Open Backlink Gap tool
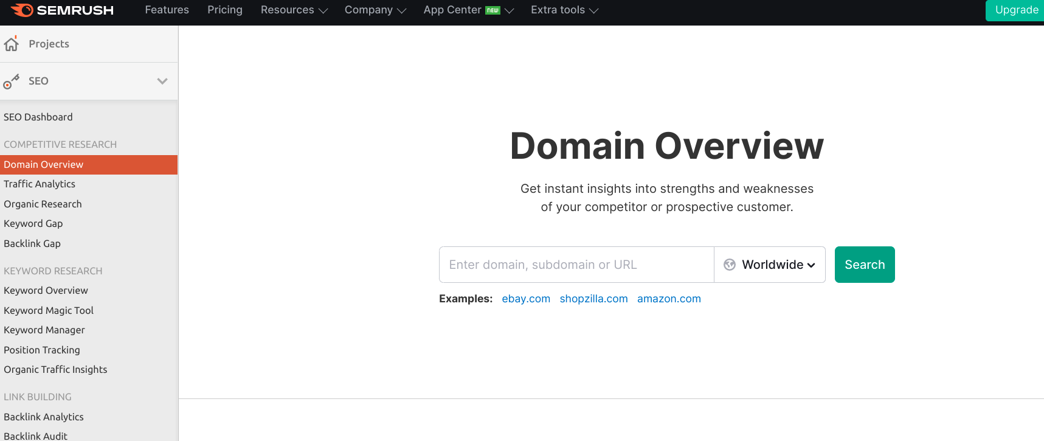The width and height of the screenshot is (1044, 441). point(32,243)
